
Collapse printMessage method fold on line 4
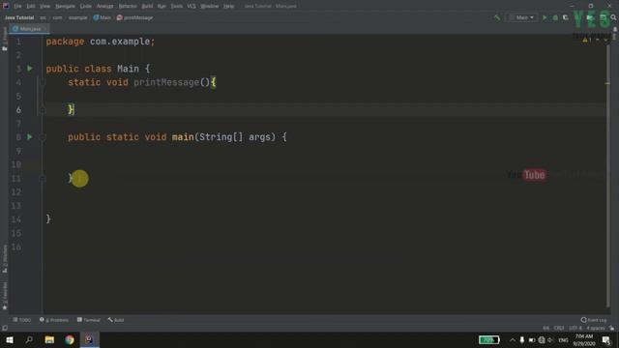pos(43,82)
